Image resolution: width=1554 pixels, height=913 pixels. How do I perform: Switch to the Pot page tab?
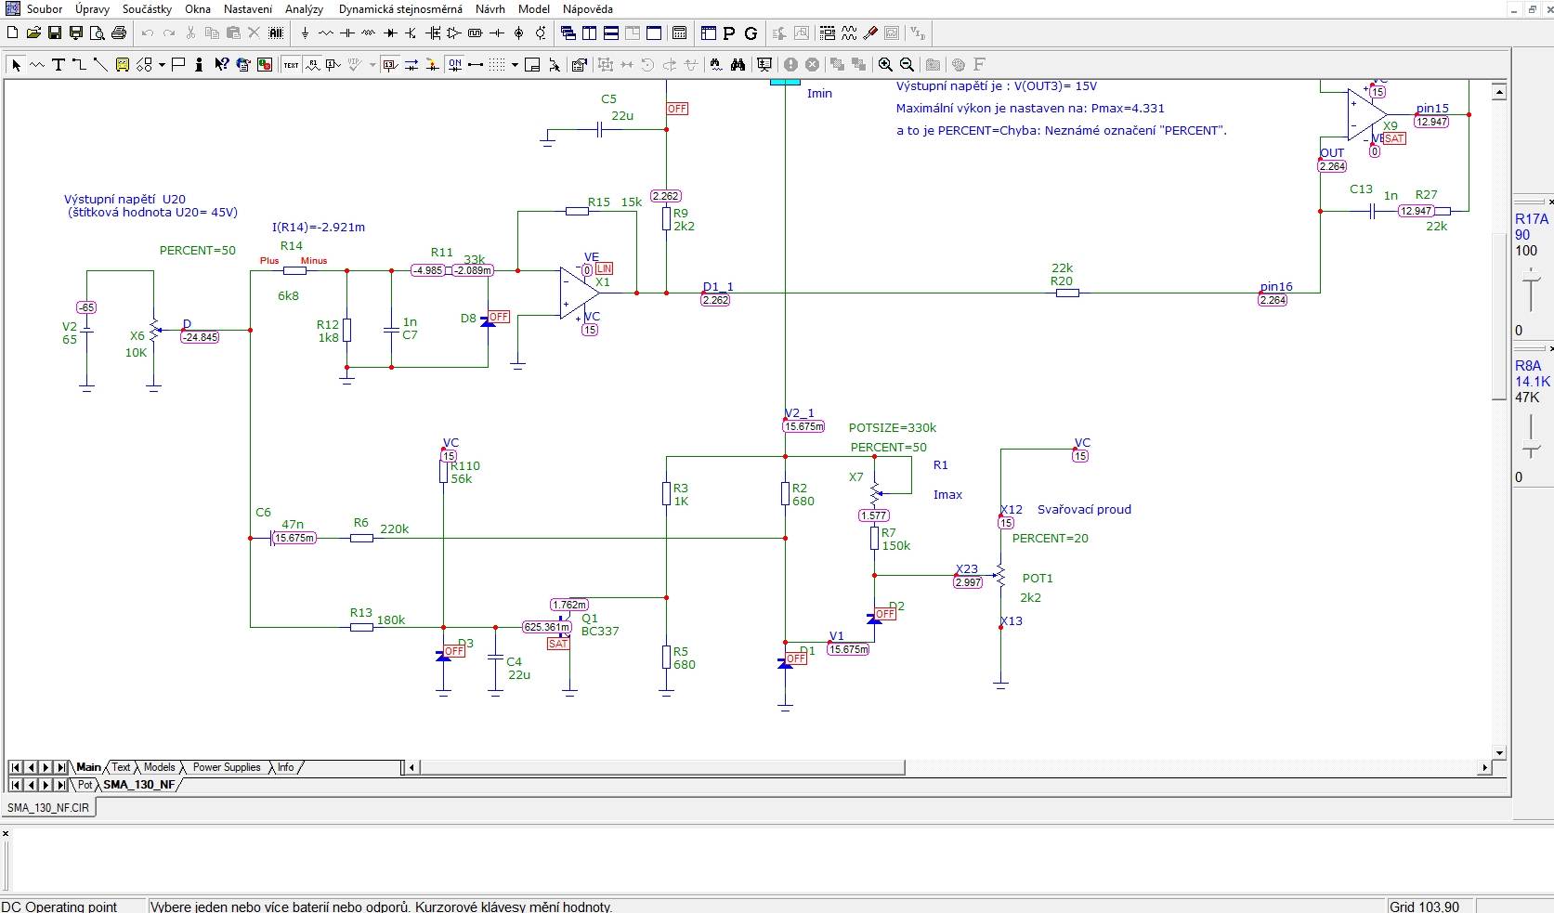[x=85, y=785]
